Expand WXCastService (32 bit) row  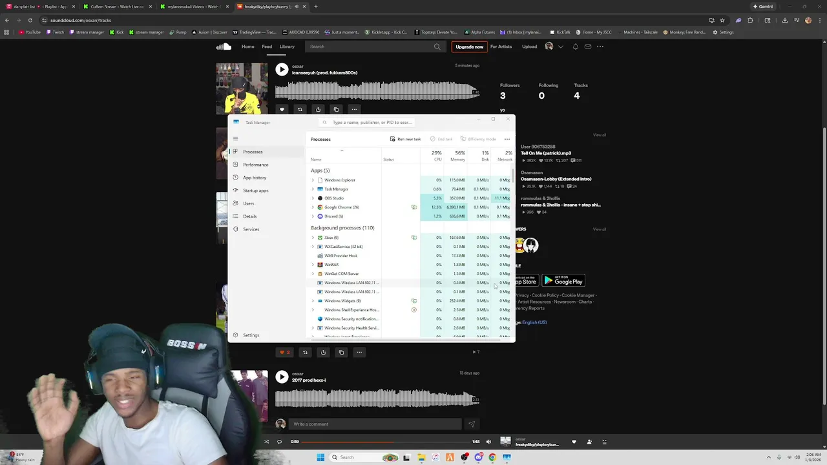click(x=313, y=247)
